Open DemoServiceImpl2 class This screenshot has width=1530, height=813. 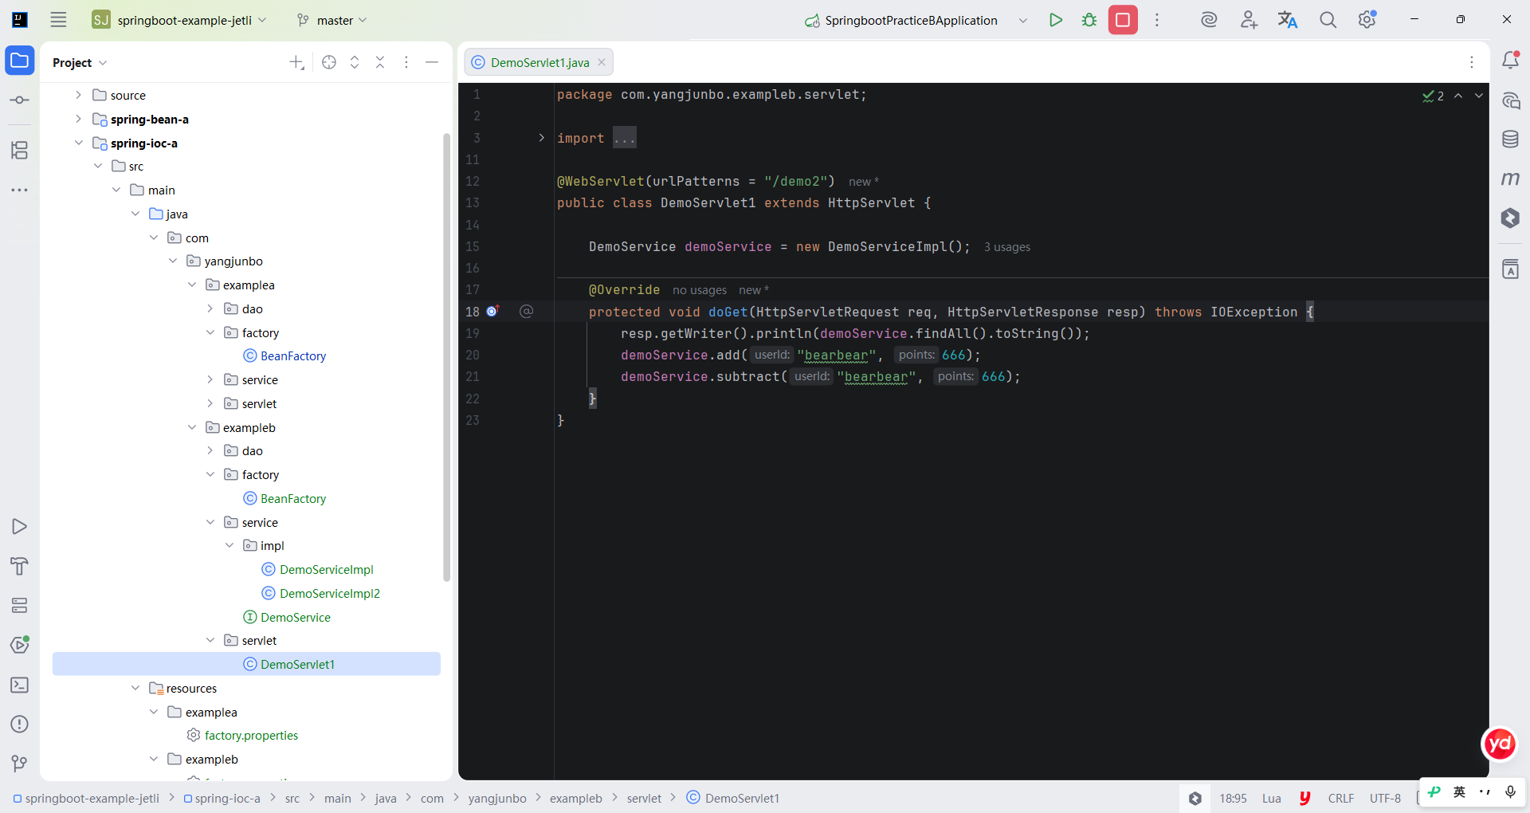[329, 593]
